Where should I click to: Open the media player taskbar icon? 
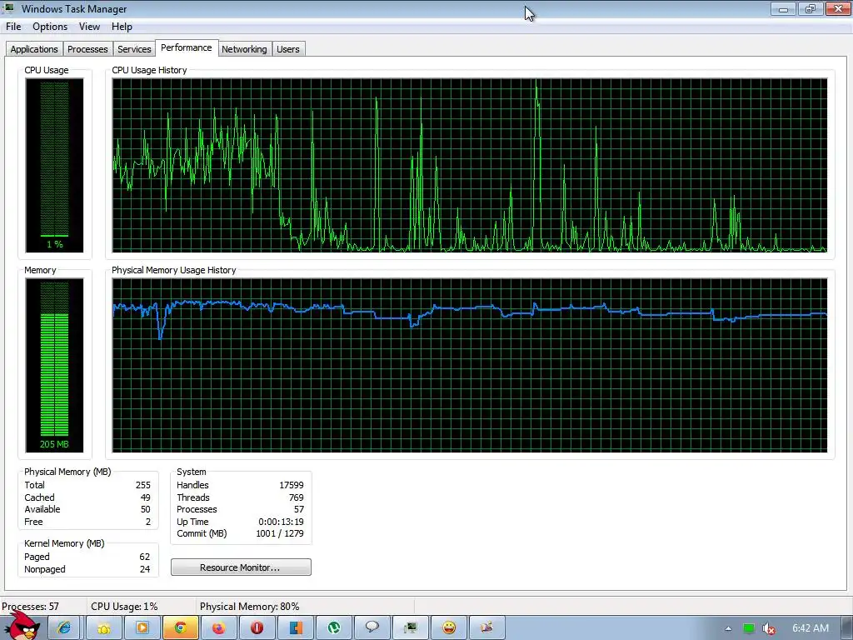pyautogui.click(x=142, y=628)
